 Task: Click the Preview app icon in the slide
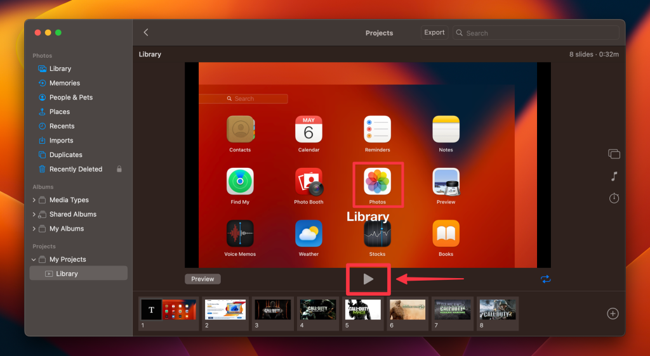pyautogui.click(x=446, y=182)
